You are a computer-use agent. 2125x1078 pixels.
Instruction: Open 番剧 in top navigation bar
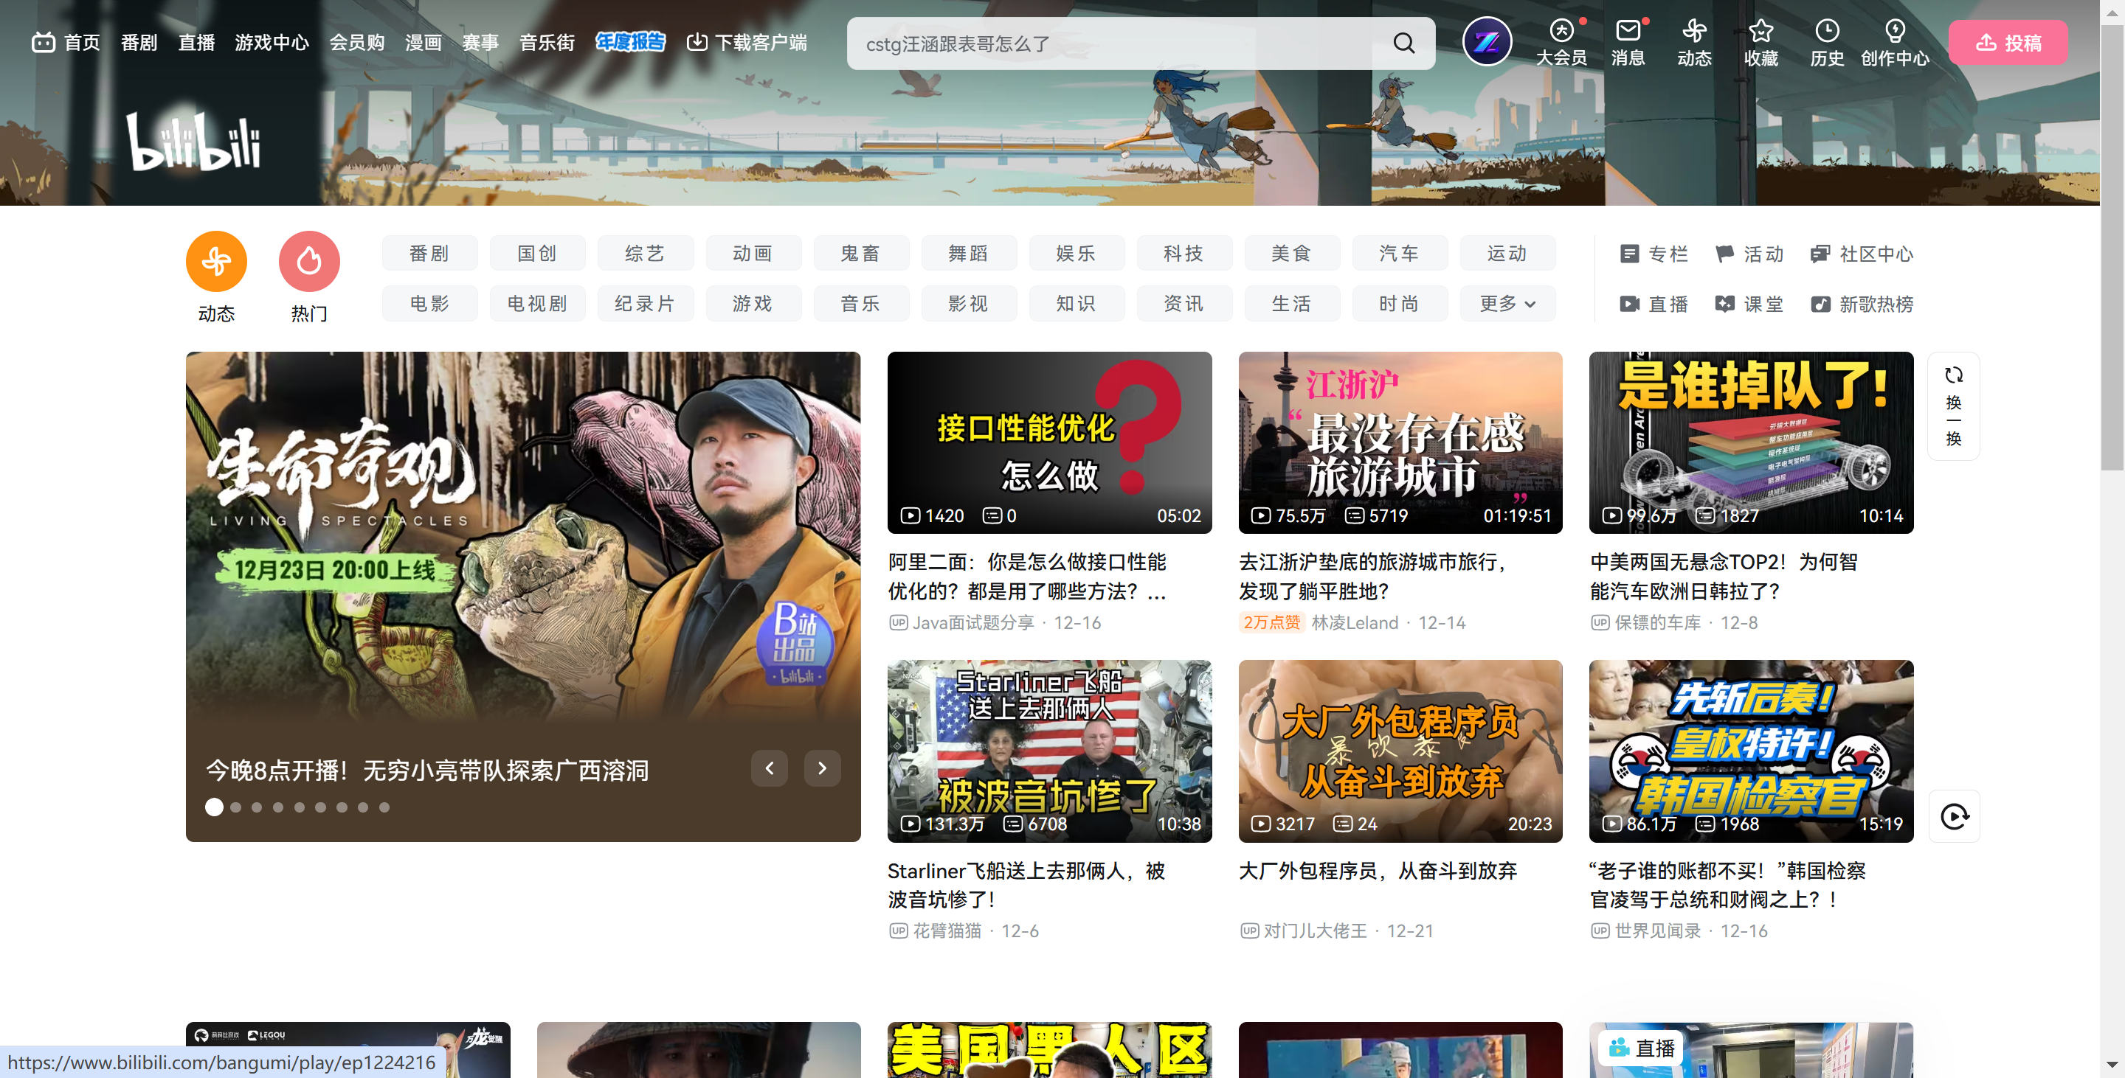coord(139,43)
